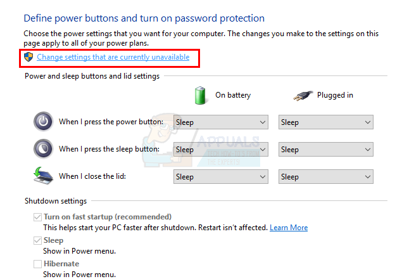Open close lid On battery dropdown
Image resolution: width=402 pixels, height=279 pixels.
[220, 177]
